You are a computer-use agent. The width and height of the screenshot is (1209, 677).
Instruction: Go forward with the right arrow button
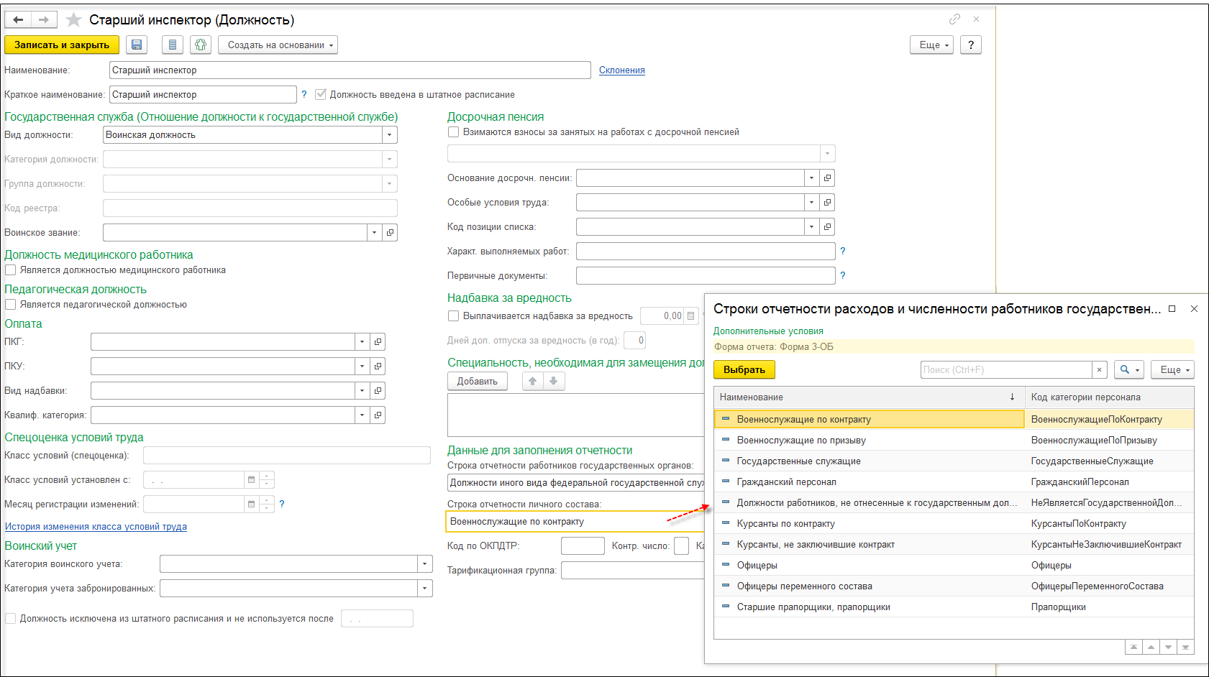[x=43, y=19]
